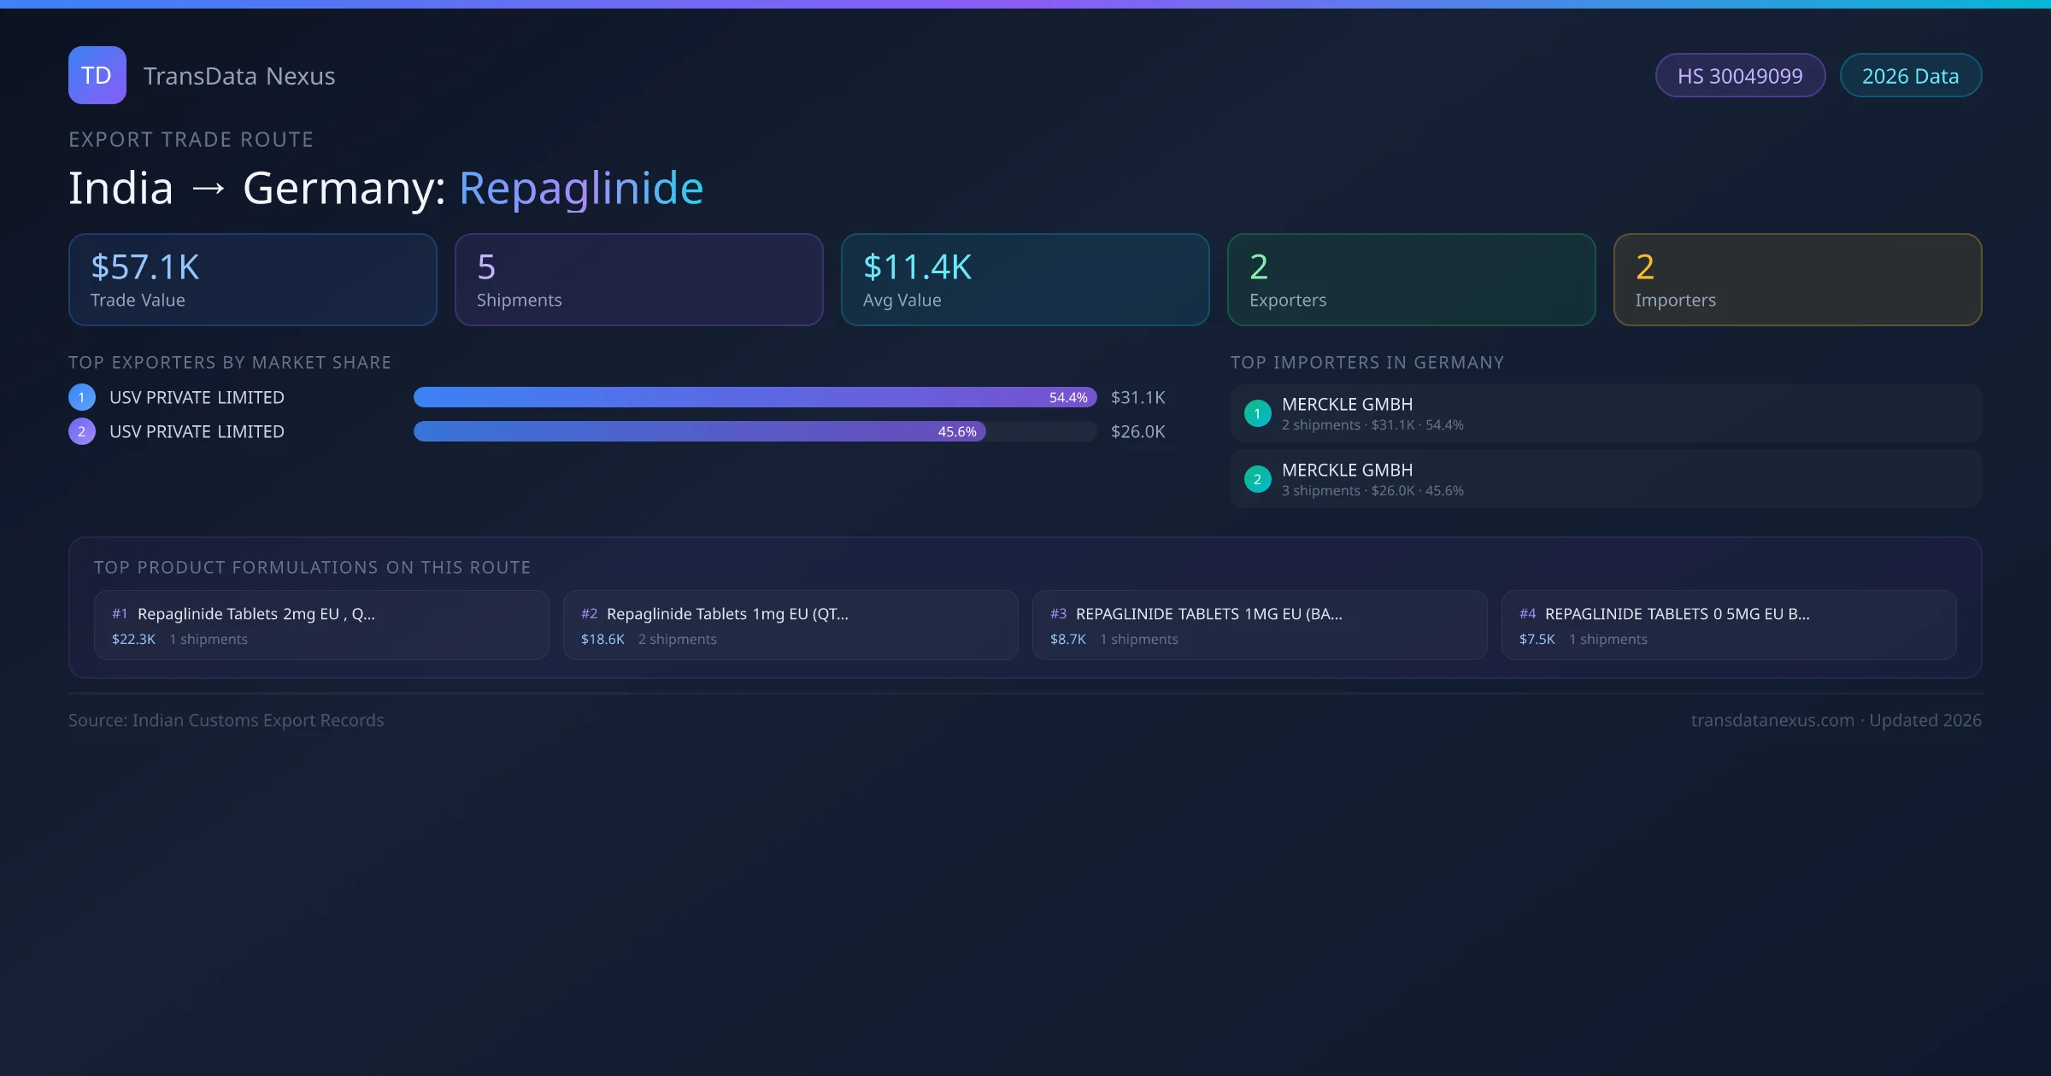Open MERCKLE GMBH row with 2 shipments
This screenshot has width=2051, height=1076.
pyautogui.click(x=1605, y=413)
